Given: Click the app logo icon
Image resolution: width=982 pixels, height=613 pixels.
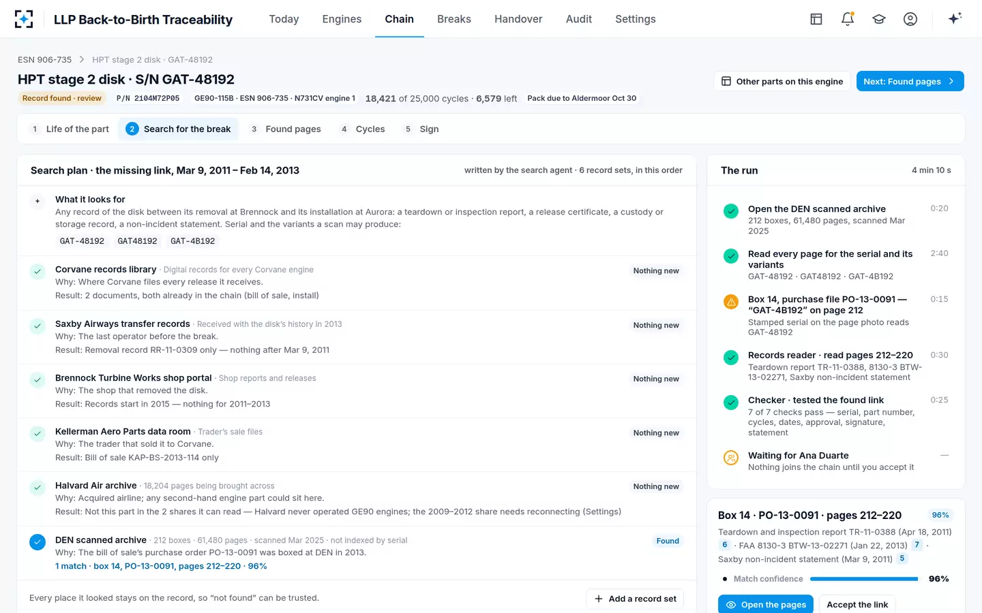Looking at the screenshot, I should 24,19.
